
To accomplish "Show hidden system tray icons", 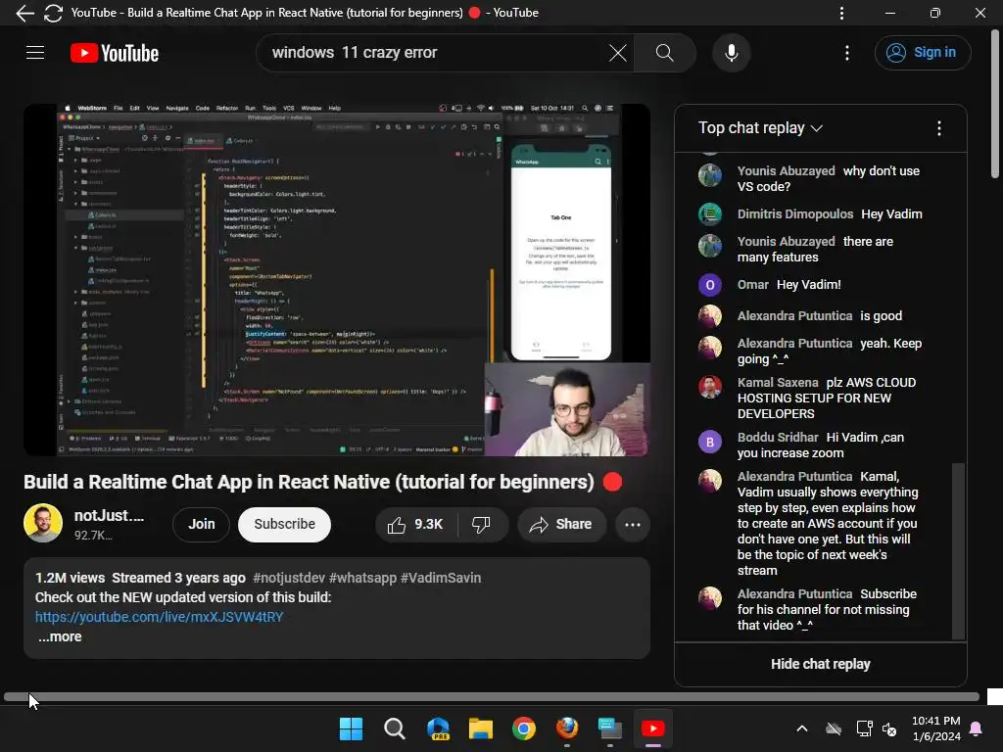I will click(801, 728).
